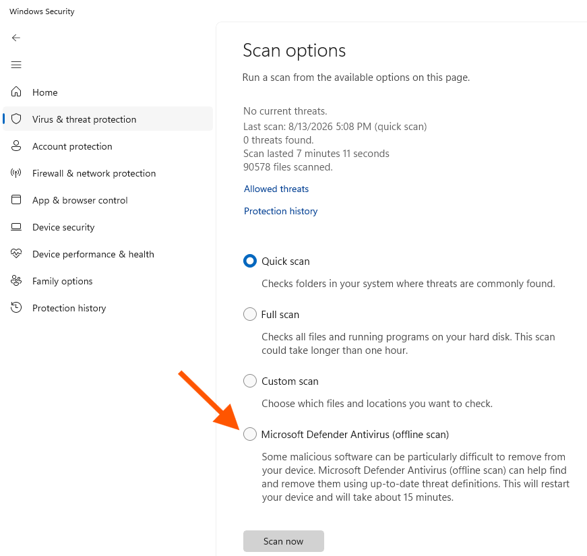The width and height of the screenshot is (587, 556).
Task: Open Account protection section
Action: (108, 146)
